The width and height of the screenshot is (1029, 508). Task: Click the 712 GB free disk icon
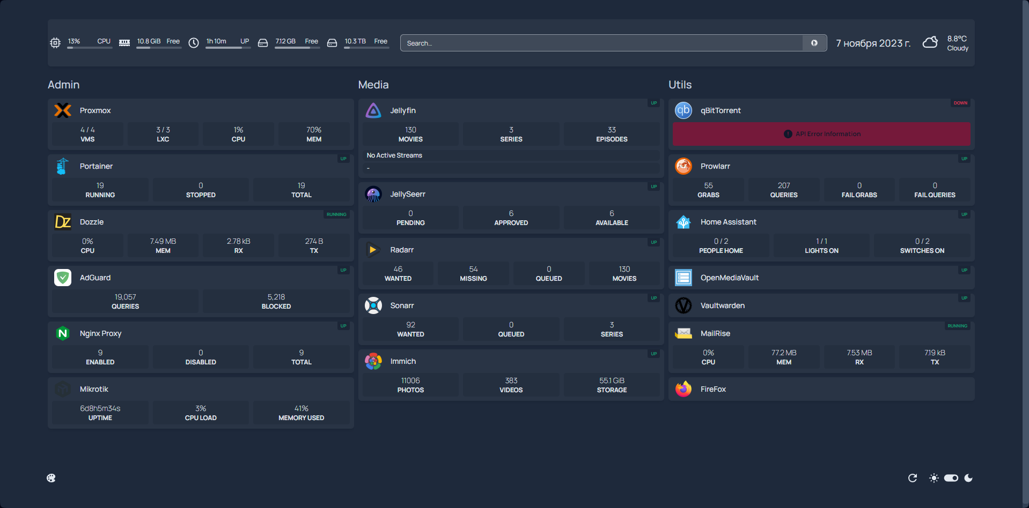coord(263,43)
